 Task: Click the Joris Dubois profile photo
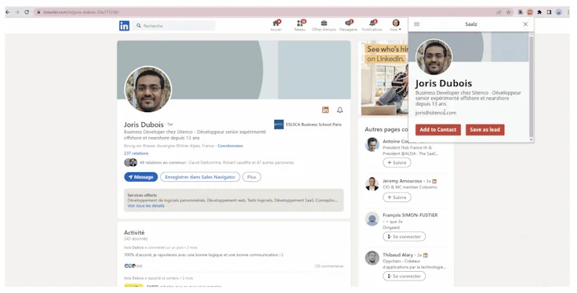click(x=148, y=89)
